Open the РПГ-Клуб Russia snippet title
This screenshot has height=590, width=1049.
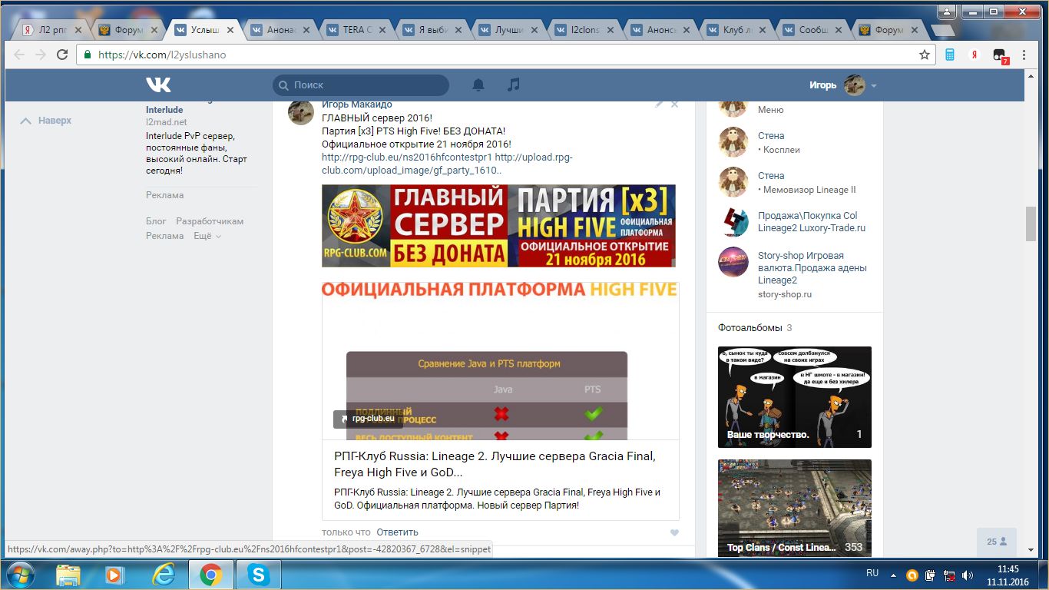point(495,464)
